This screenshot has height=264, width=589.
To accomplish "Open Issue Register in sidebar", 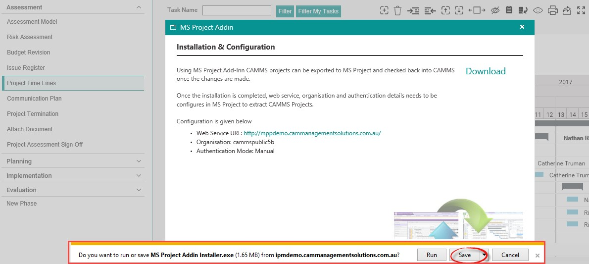I will [x=26, y=68].
